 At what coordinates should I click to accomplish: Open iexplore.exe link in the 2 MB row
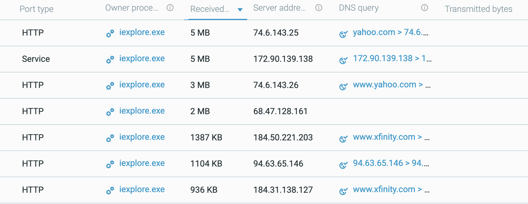point(142,111)
